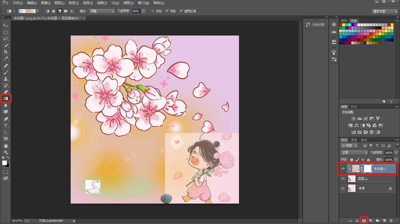Screen dimensions: 400x224
Task: Click the foreground color swatch
Action: click(x=4, y=163)
